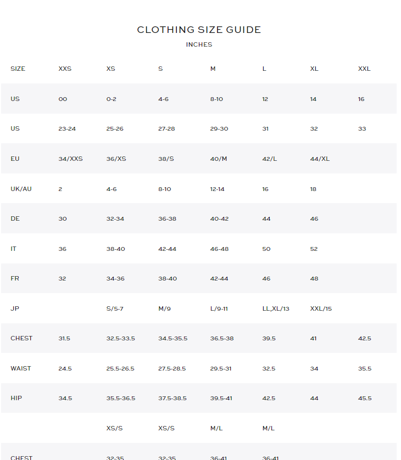Click the 36.5-38 chest measurement cell
Screen dimensions: 401x460
[x=221, y=338]
